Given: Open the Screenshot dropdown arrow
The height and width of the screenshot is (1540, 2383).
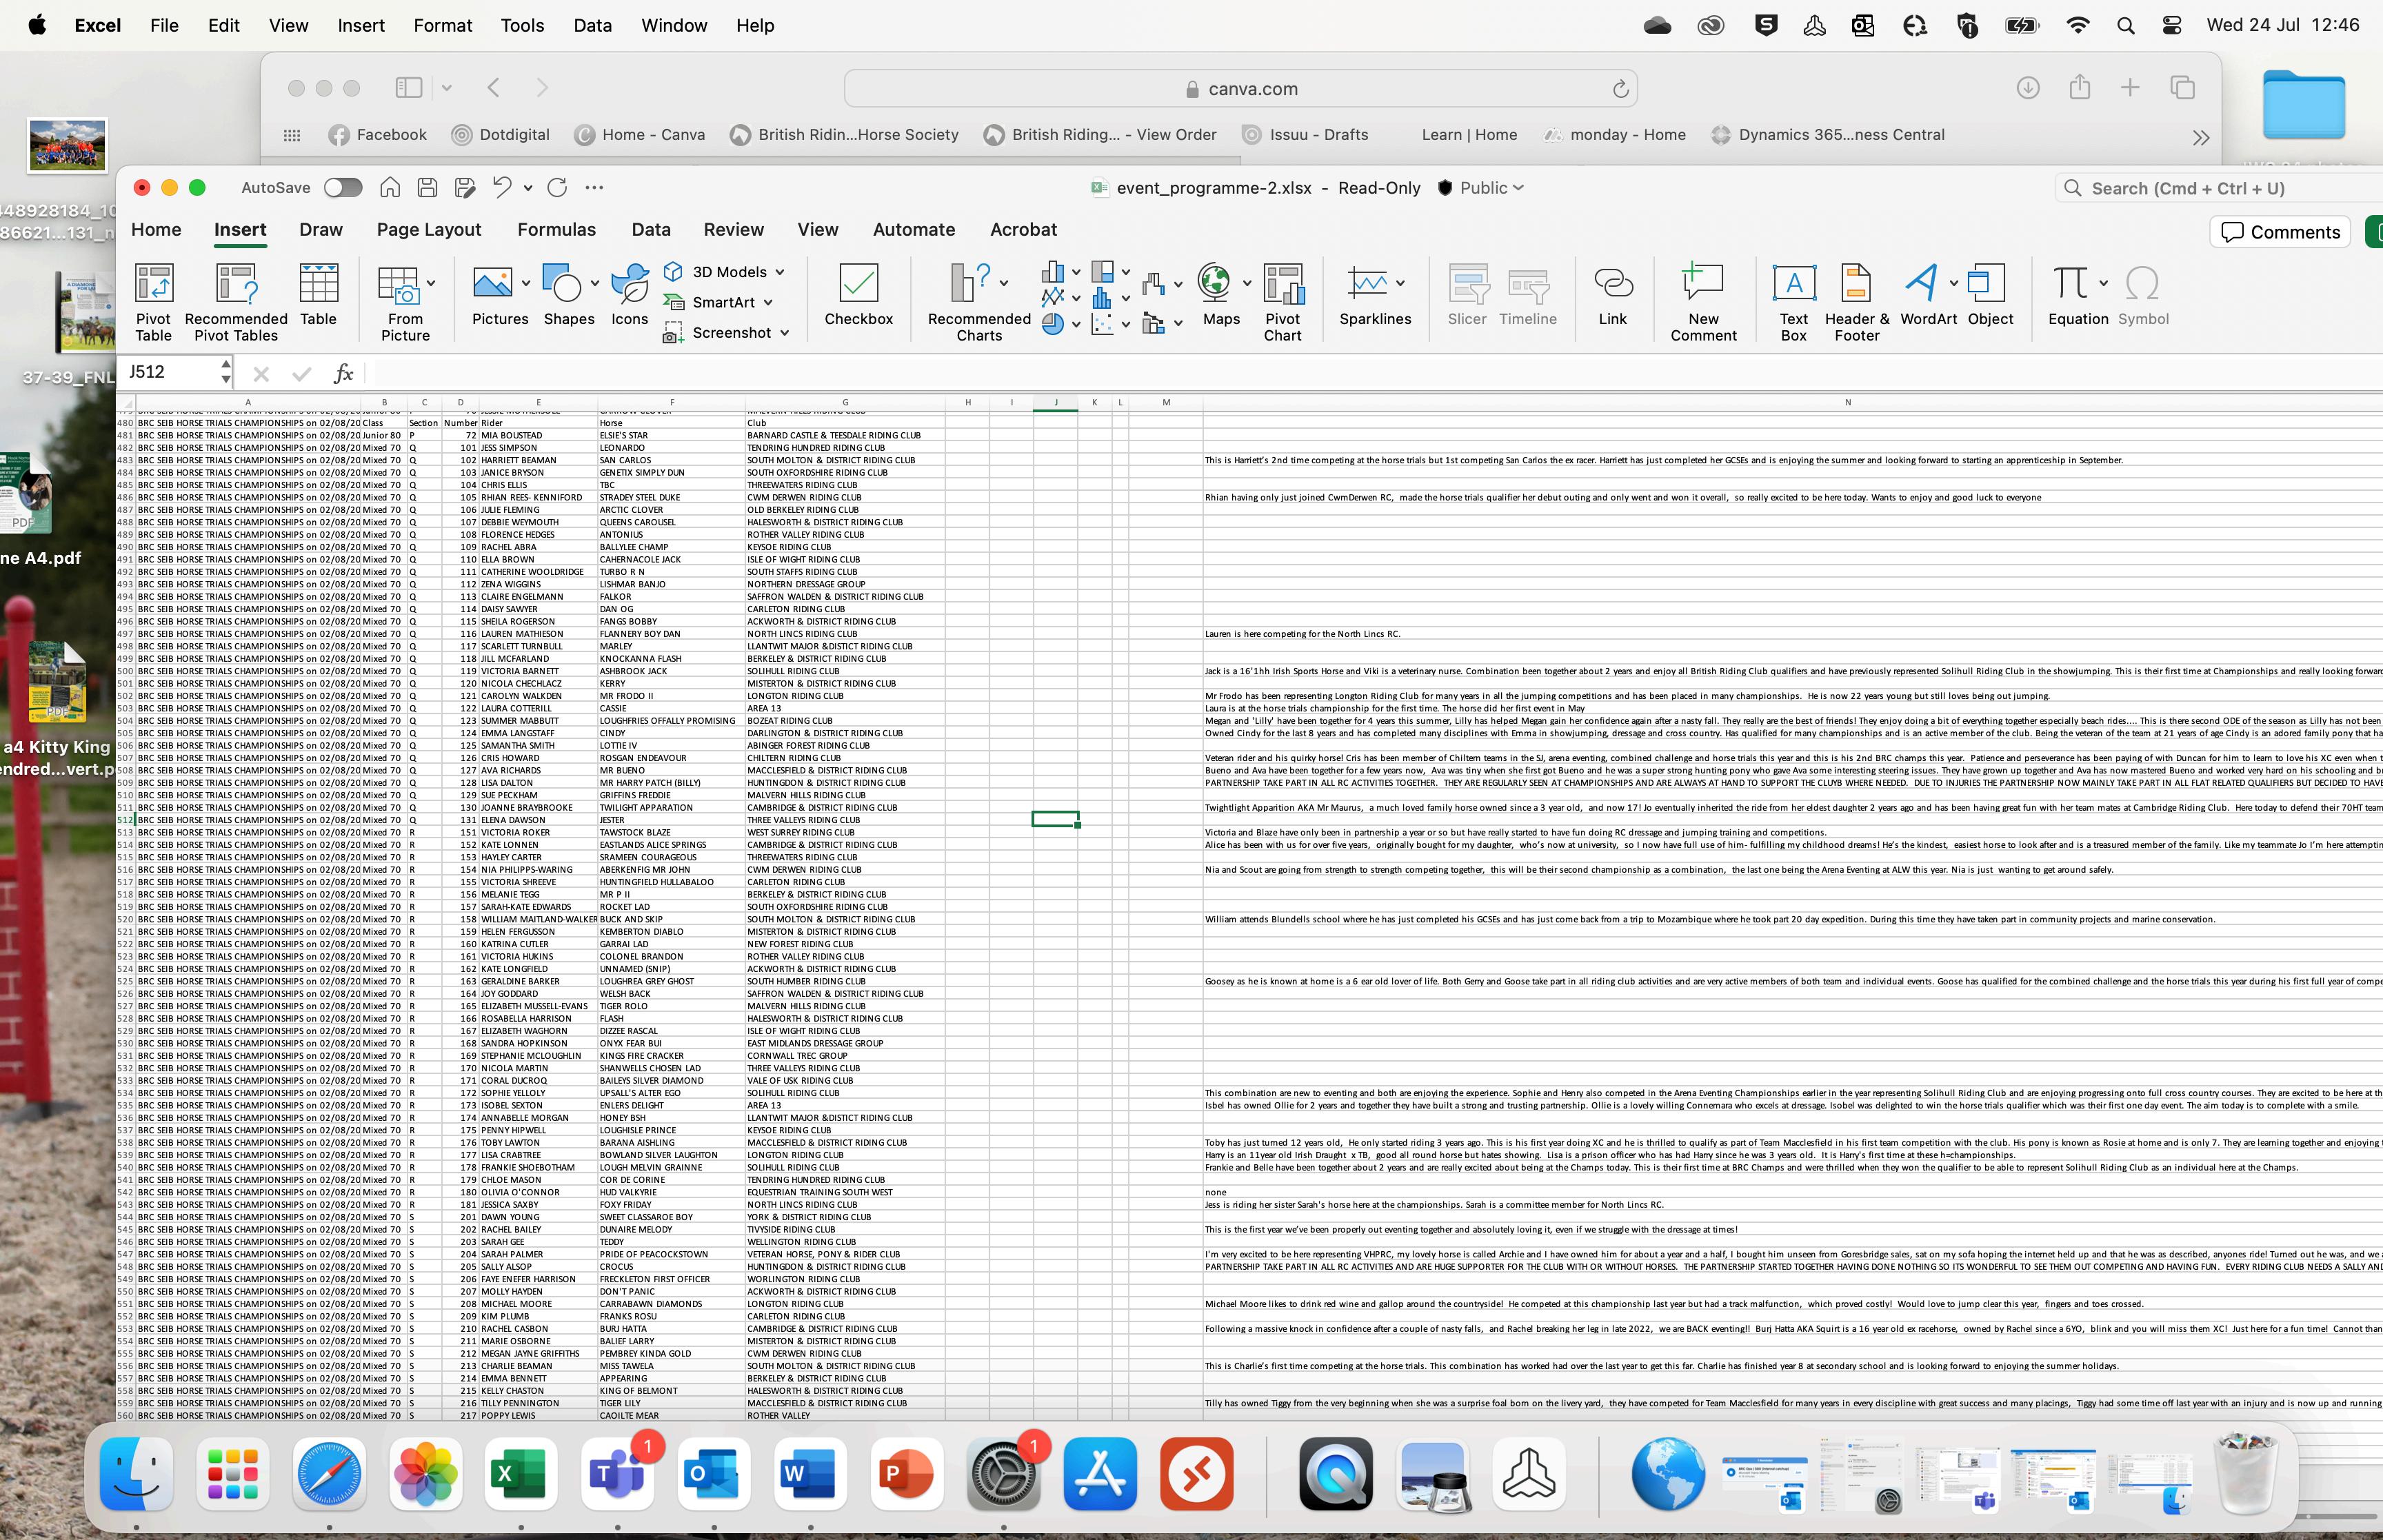Looking at the screenshot, I should tap(784, 333).
